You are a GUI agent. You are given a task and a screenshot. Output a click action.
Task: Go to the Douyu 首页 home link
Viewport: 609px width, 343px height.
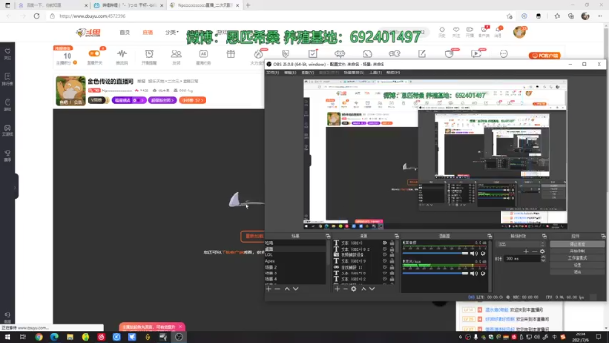point(125,32)
